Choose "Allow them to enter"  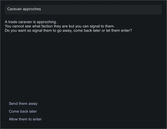[25, 119]
